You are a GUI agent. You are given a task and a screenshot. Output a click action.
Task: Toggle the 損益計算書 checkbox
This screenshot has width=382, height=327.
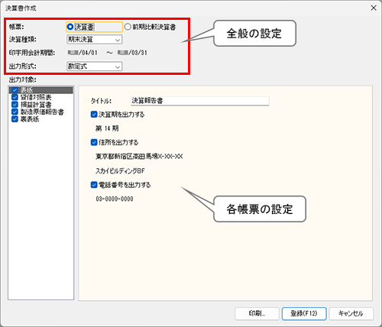tap(15, 105)
